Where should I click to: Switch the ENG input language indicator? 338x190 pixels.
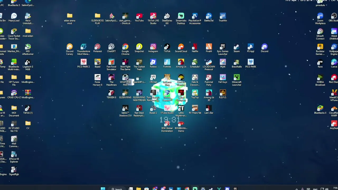[315, 189]
